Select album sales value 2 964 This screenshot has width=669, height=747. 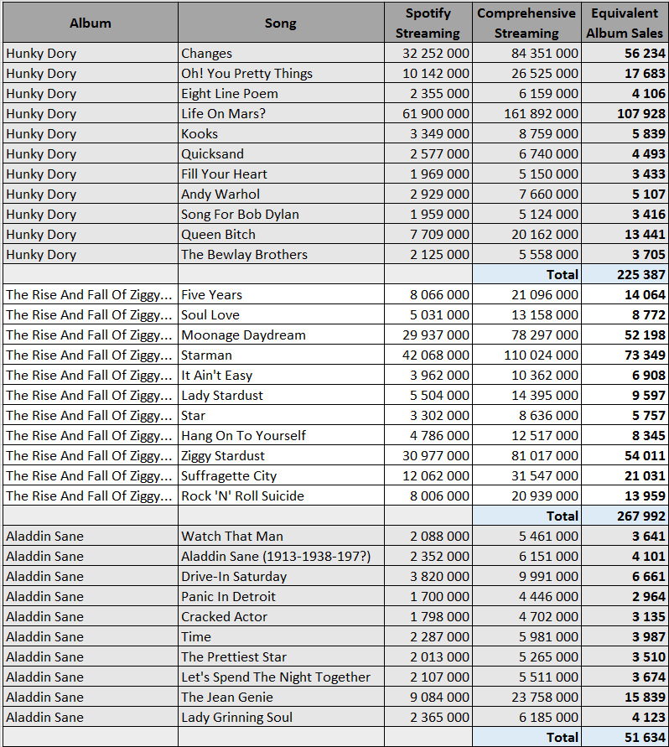[x=625, y=596]
